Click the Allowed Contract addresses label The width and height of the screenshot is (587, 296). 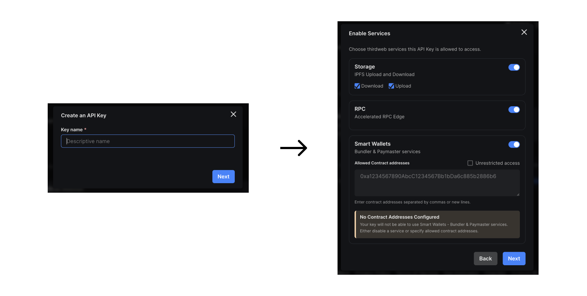(382, 163)
